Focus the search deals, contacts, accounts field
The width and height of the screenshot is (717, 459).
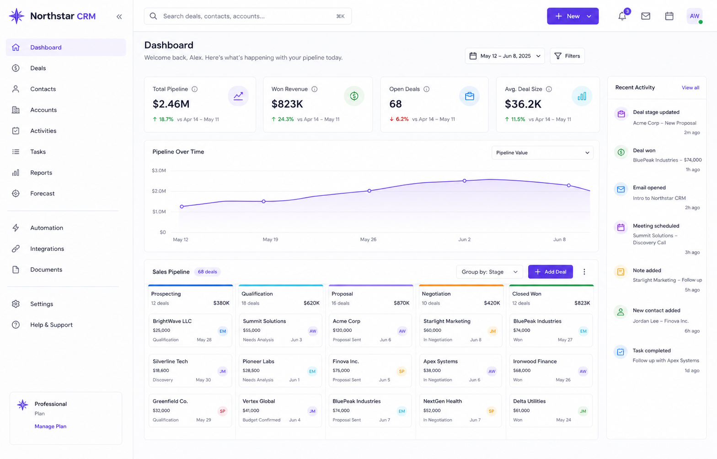[248, 16]
